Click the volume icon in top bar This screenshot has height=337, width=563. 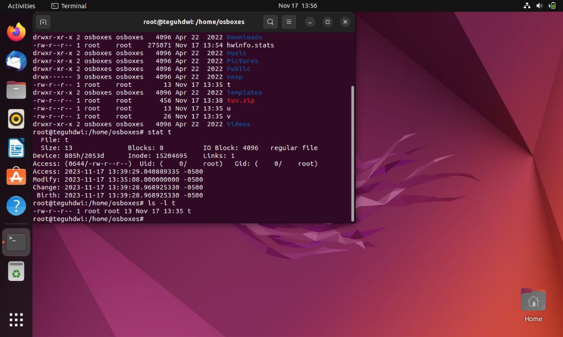(539, 6)
